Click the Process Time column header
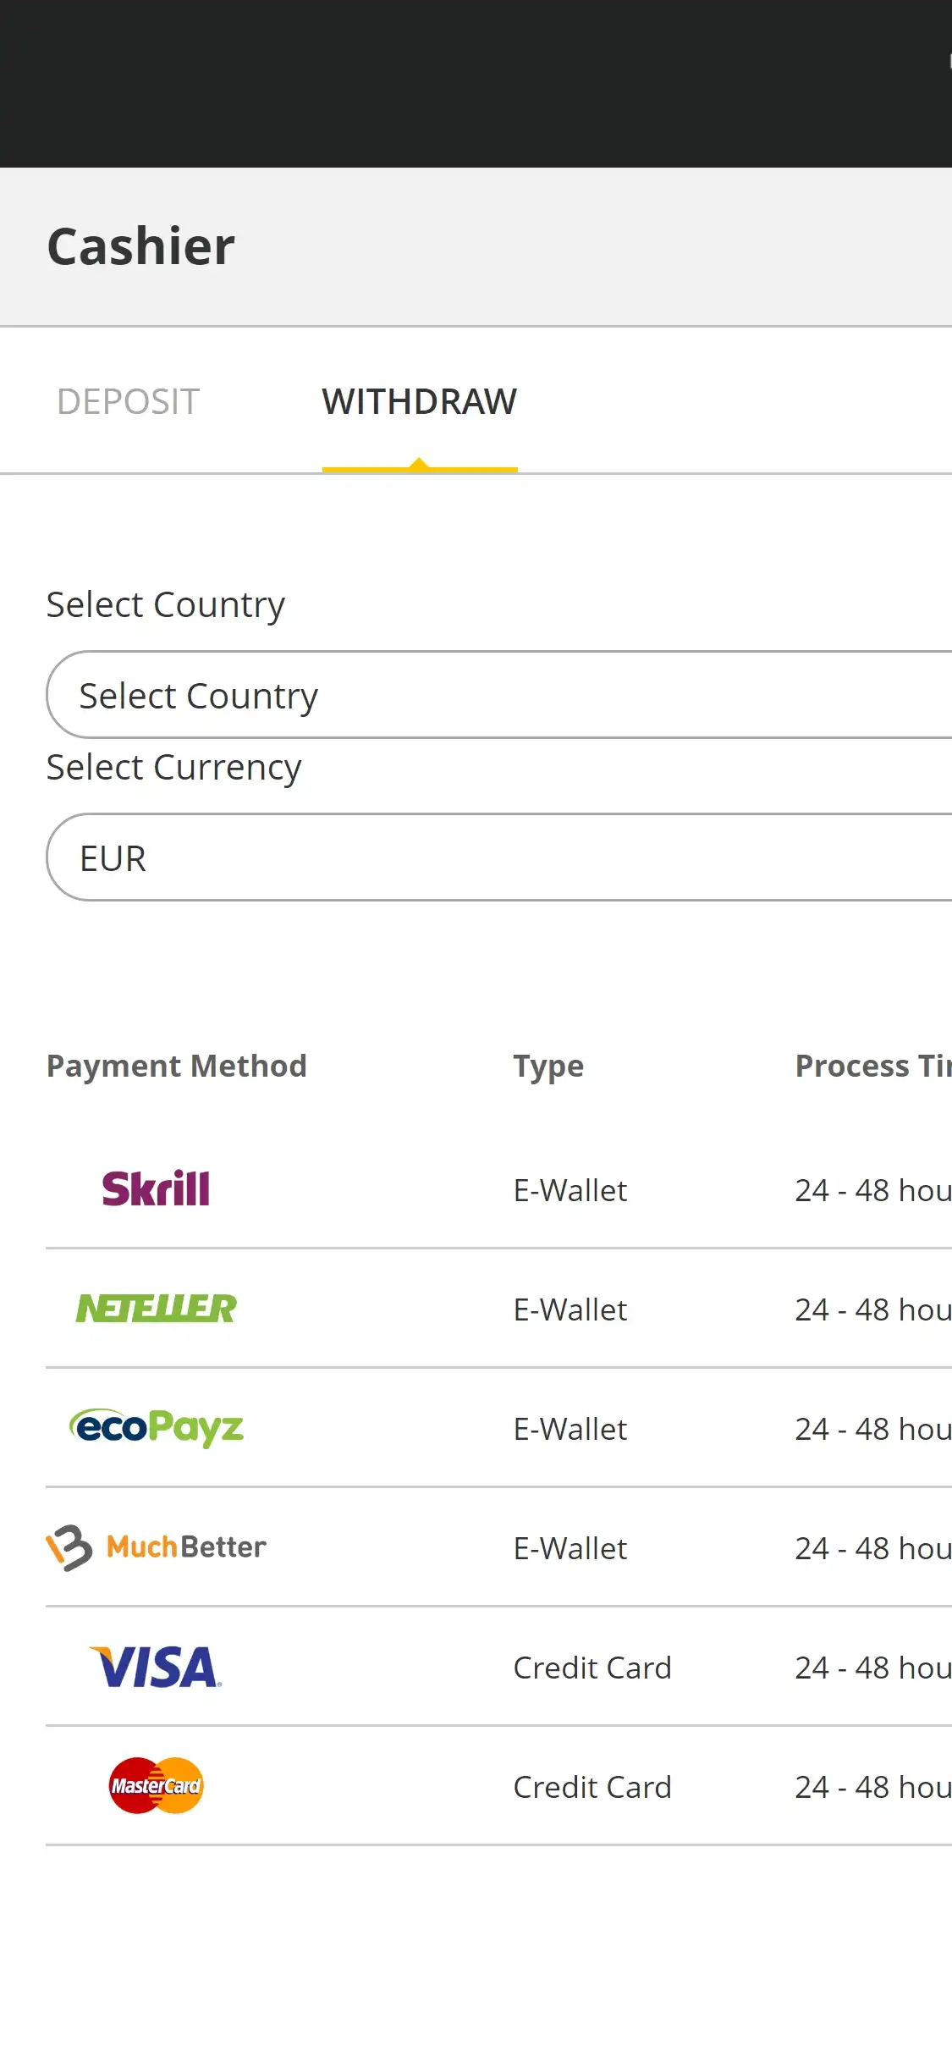 click(x=872, y=1066)
